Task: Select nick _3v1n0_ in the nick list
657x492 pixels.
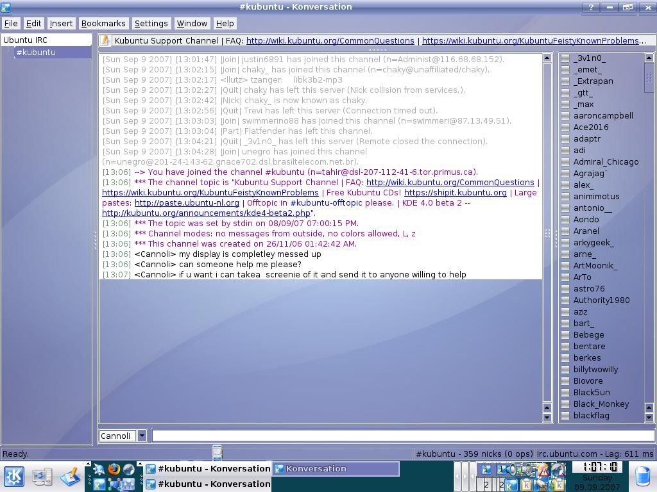Action: coord(590,58)
